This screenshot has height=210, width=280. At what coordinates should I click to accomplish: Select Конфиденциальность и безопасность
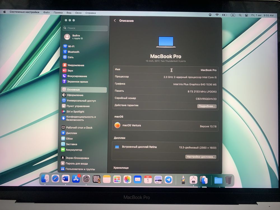79,118
